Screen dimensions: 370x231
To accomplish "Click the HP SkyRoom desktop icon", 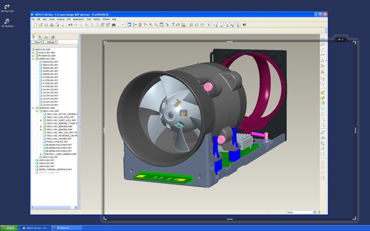I will [7, 23].
